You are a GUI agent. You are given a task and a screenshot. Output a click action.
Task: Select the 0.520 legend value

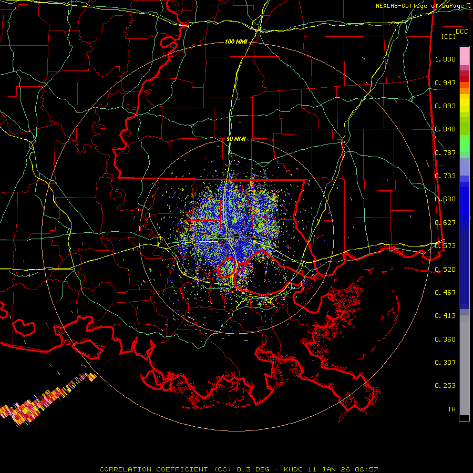[445, 270]
